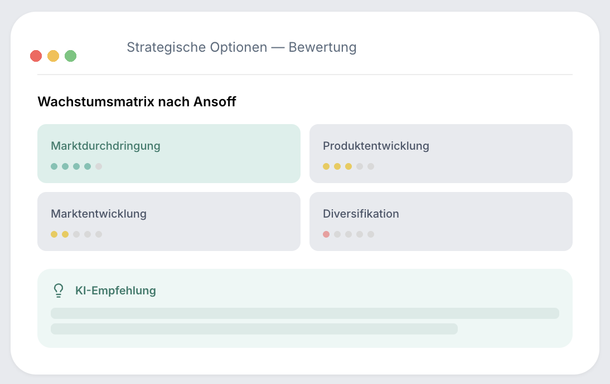610x384 pixels.
Task: Click the yellow minimize window dot
Action: click(54, 56)
